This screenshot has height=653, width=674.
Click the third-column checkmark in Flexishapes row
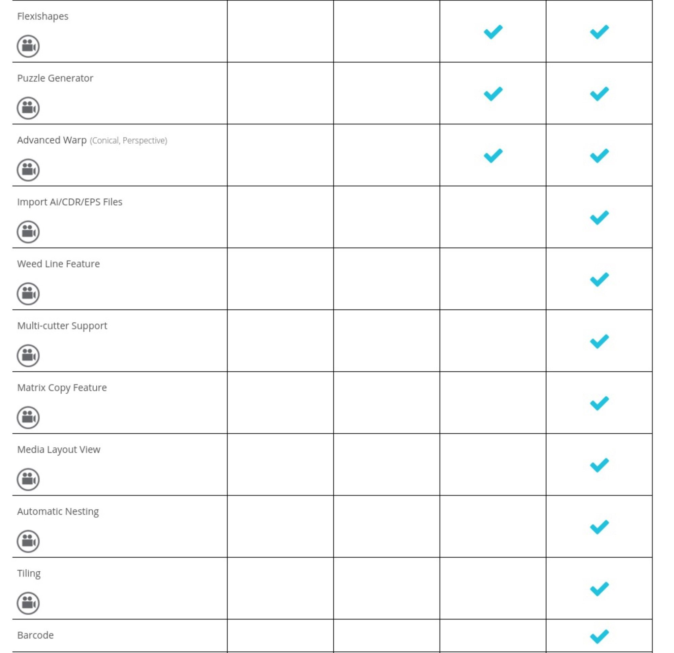(493, 32)
